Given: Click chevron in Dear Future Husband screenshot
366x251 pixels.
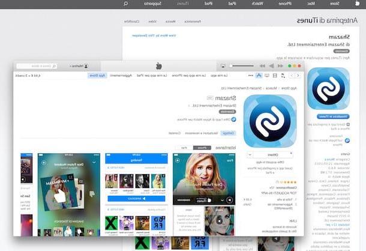Looking at the screenshot, I should 94,162.
